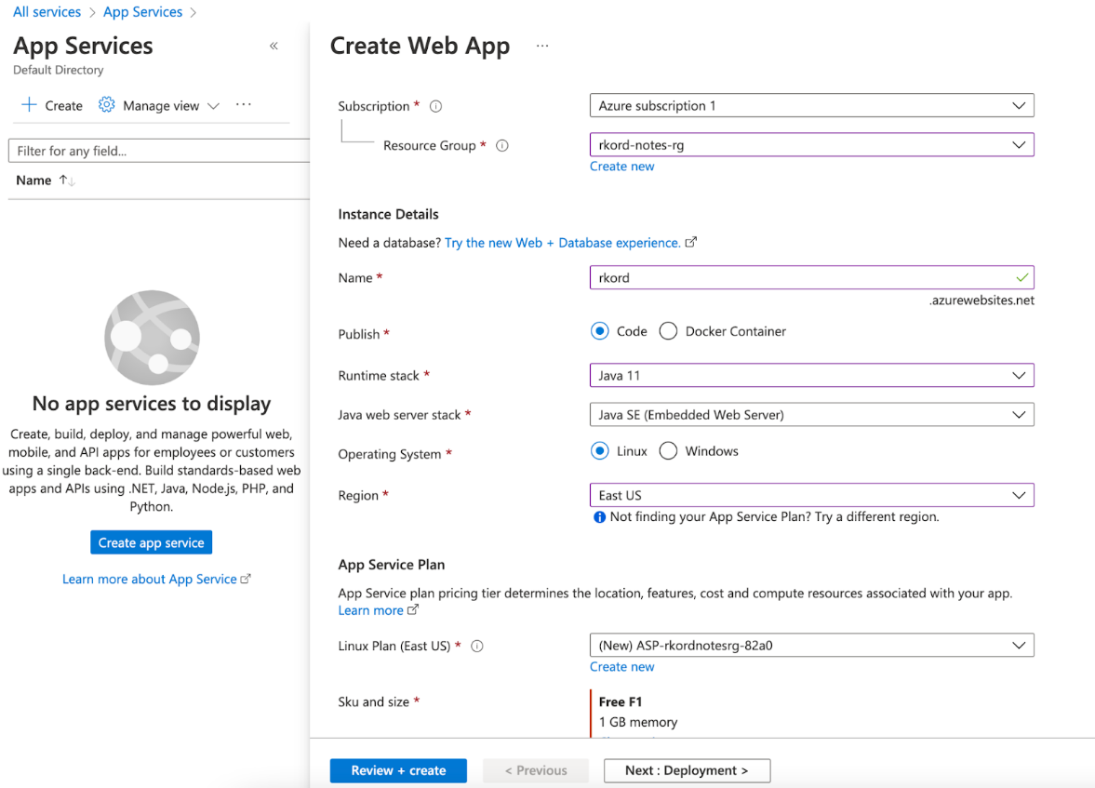Click Create new under Resource Group
This screenshot has height=788, width=1095.
(x=621, y=167)
